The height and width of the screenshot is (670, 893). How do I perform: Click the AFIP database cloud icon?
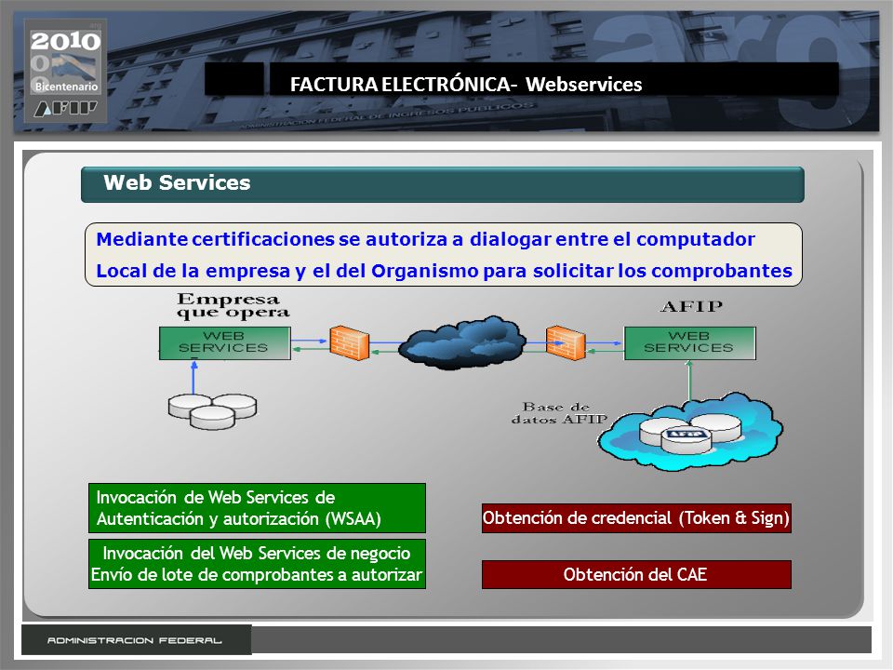[690, 432]
